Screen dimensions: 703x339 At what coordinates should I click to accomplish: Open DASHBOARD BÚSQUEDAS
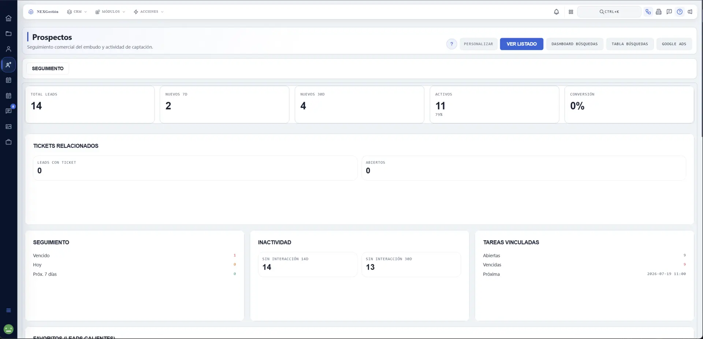pos(574,44)
